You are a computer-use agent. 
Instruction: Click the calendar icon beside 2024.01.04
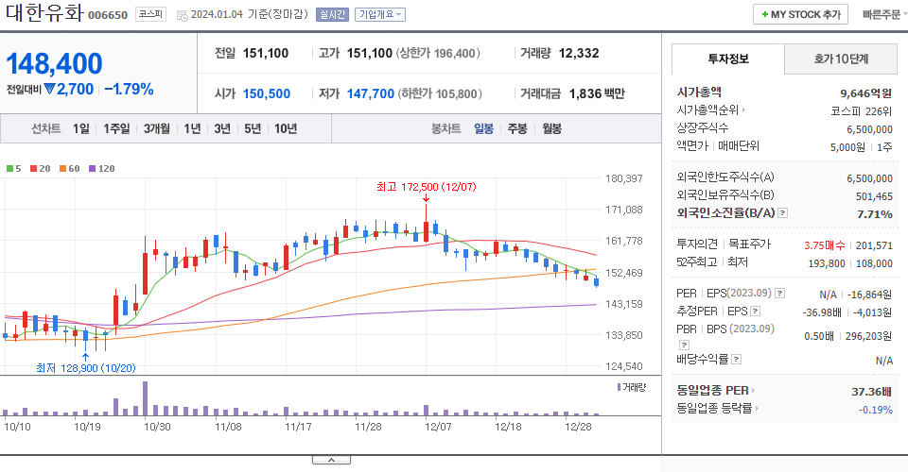coord(182,16)
